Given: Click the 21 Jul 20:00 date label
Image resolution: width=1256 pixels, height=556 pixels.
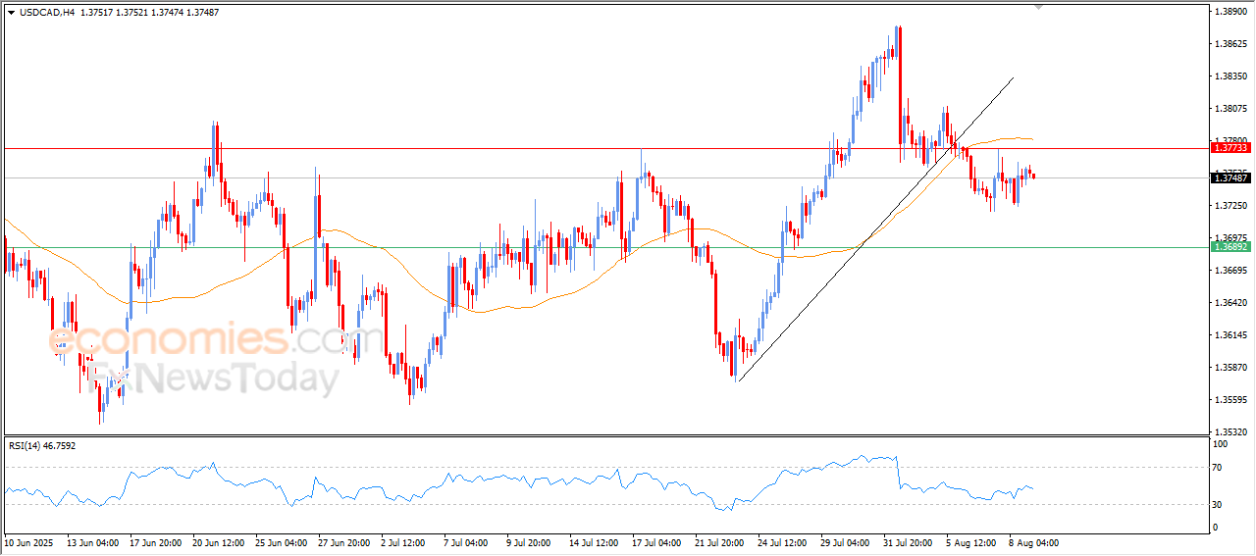Looking at the screenshot, I should pyautogui.click(x=721, y=542).
